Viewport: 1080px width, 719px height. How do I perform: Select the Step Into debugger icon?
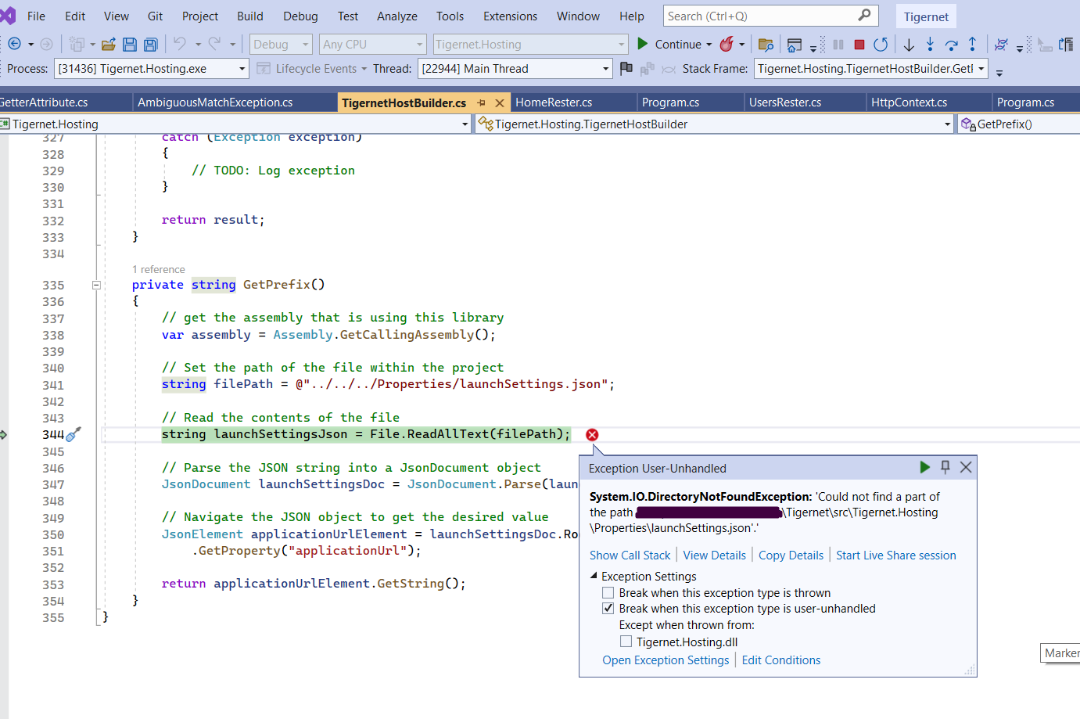point(930,45)
